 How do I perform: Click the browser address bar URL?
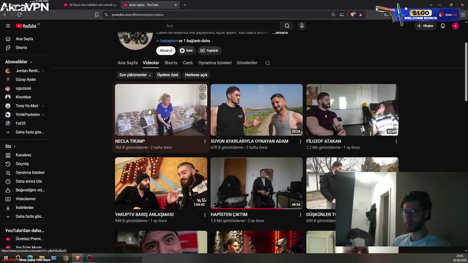click(x=137, y=15)
